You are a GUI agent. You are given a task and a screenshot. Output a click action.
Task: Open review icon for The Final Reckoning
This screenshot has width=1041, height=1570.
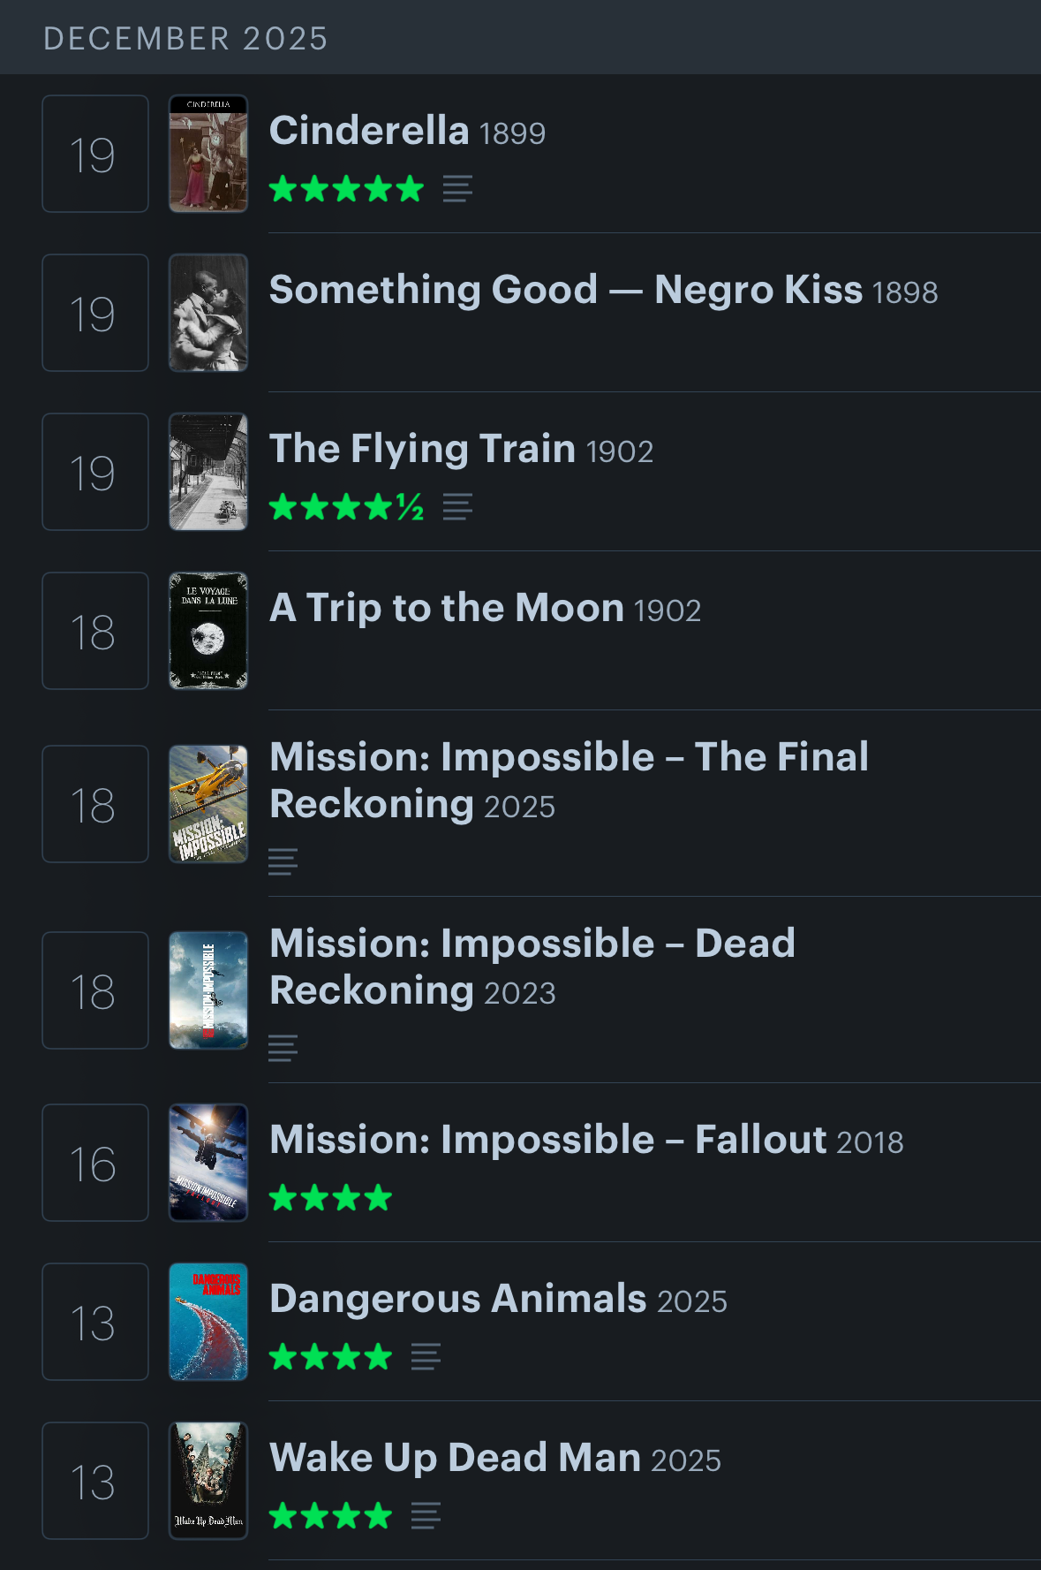click(x=283, y=861)
